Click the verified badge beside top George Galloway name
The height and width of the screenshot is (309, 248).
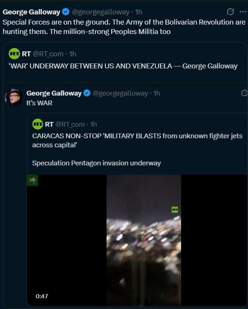point(65,12)
